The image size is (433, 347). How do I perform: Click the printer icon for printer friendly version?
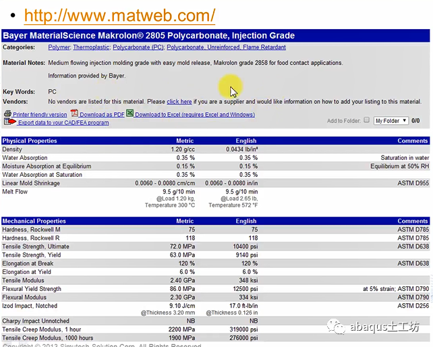click(x=7, y=113)
